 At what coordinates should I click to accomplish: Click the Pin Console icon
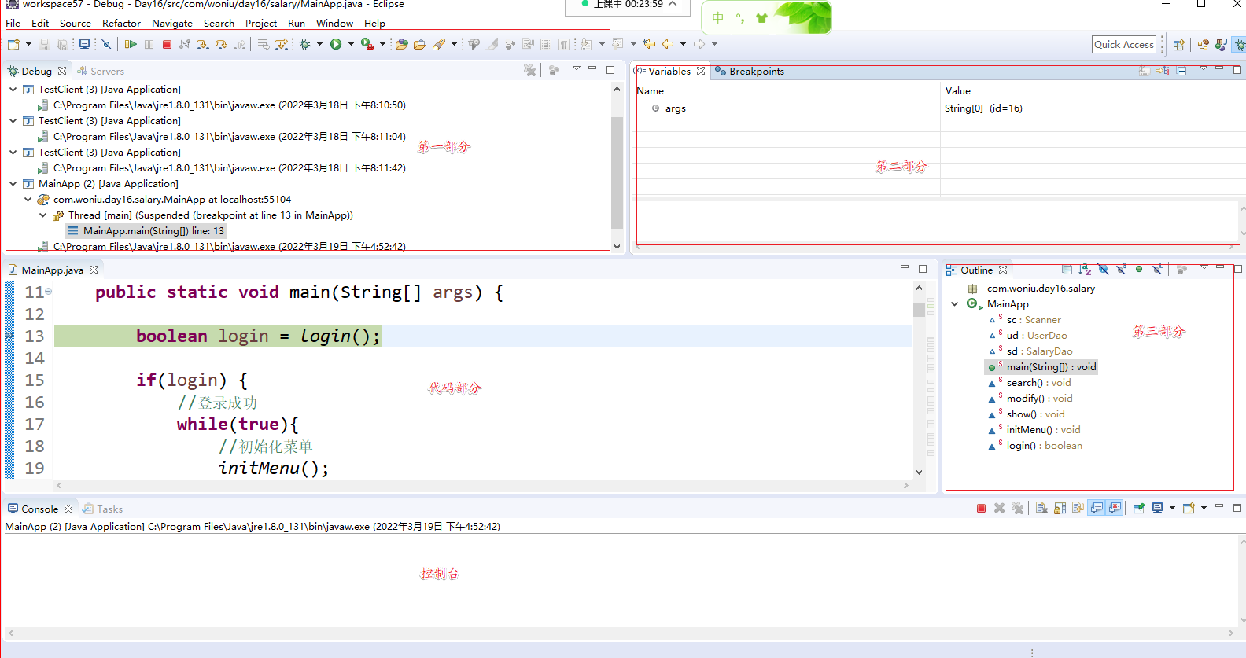[x=1138, y=508]
